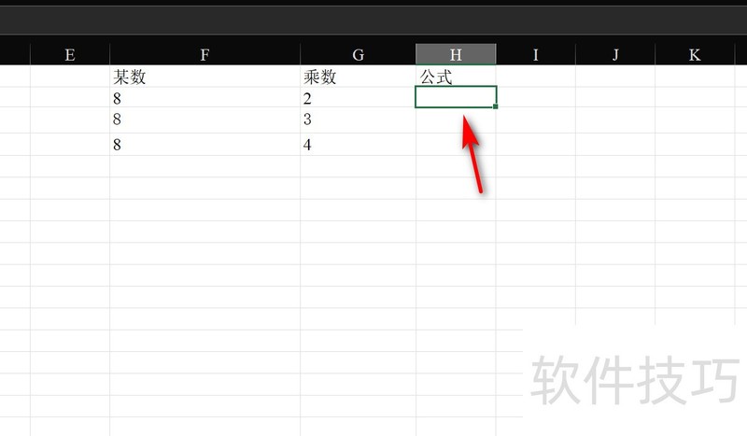Select the cell labeled 某数

tap(204, 77)
